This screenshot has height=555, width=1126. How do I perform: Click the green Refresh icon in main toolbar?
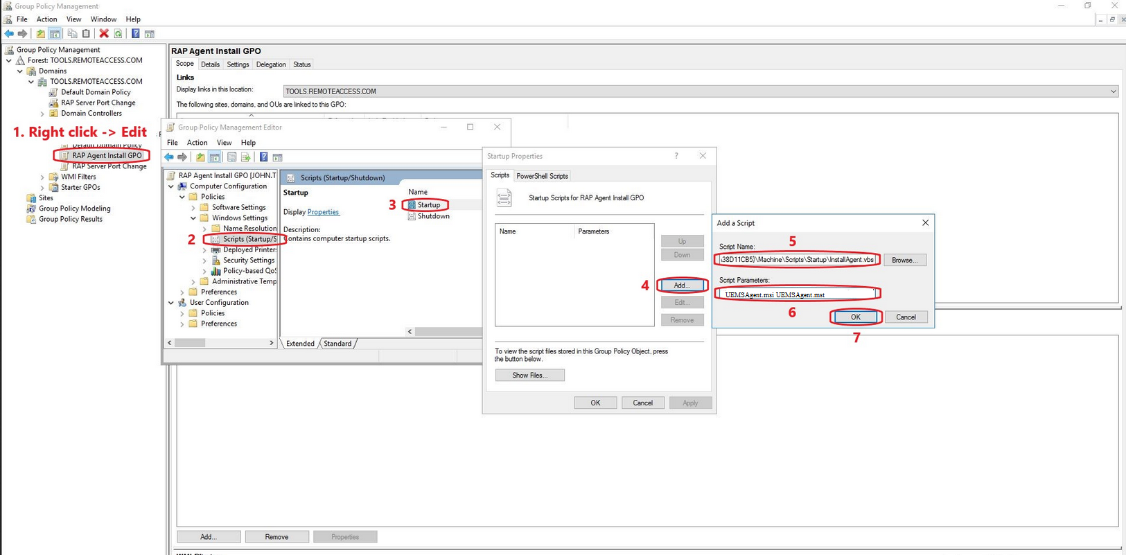[118, 33]
